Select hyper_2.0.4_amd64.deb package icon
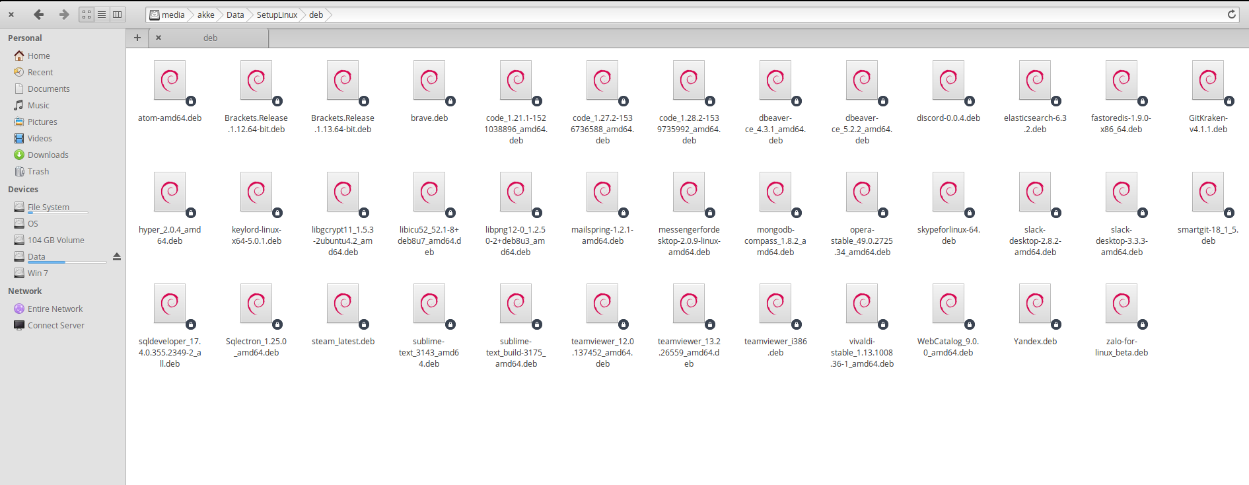The image size is (1249, 485). 170,193
